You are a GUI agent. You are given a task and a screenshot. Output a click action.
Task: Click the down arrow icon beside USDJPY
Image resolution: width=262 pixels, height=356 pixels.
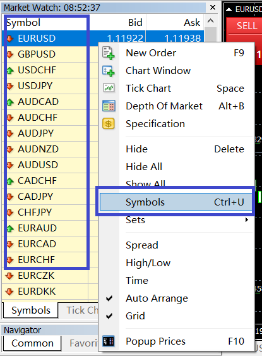click(9, 86)
